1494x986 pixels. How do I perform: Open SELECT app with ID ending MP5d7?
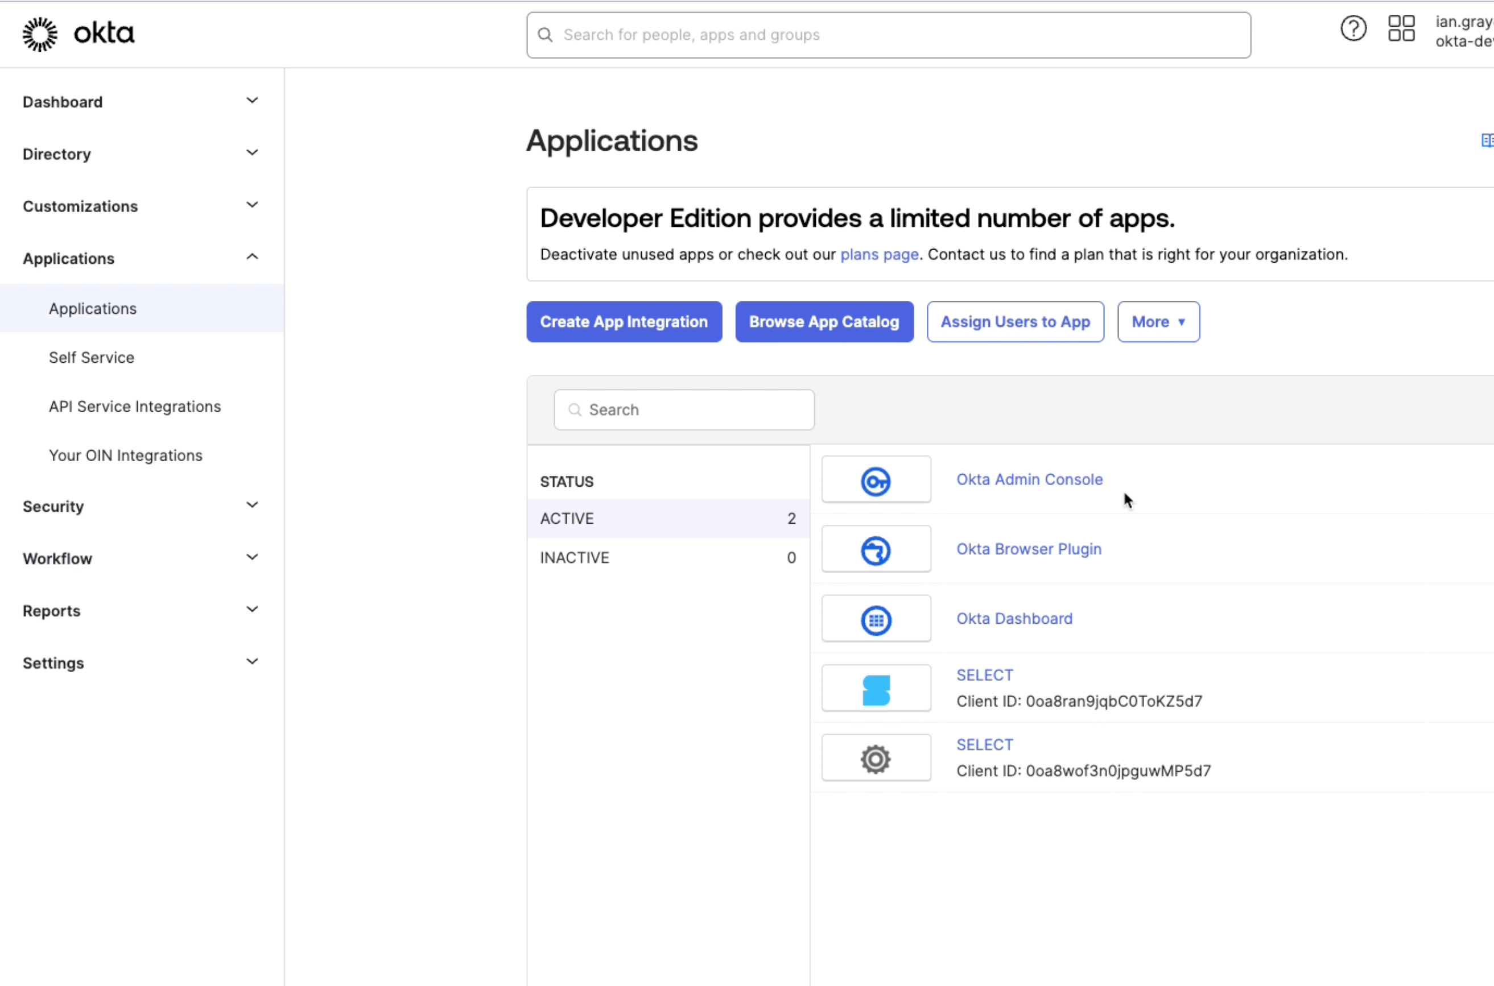click(x=984, y=745)
